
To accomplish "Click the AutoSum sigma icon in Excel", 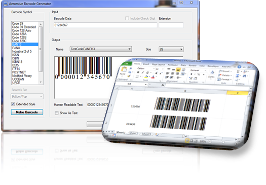I will (238, 71).
